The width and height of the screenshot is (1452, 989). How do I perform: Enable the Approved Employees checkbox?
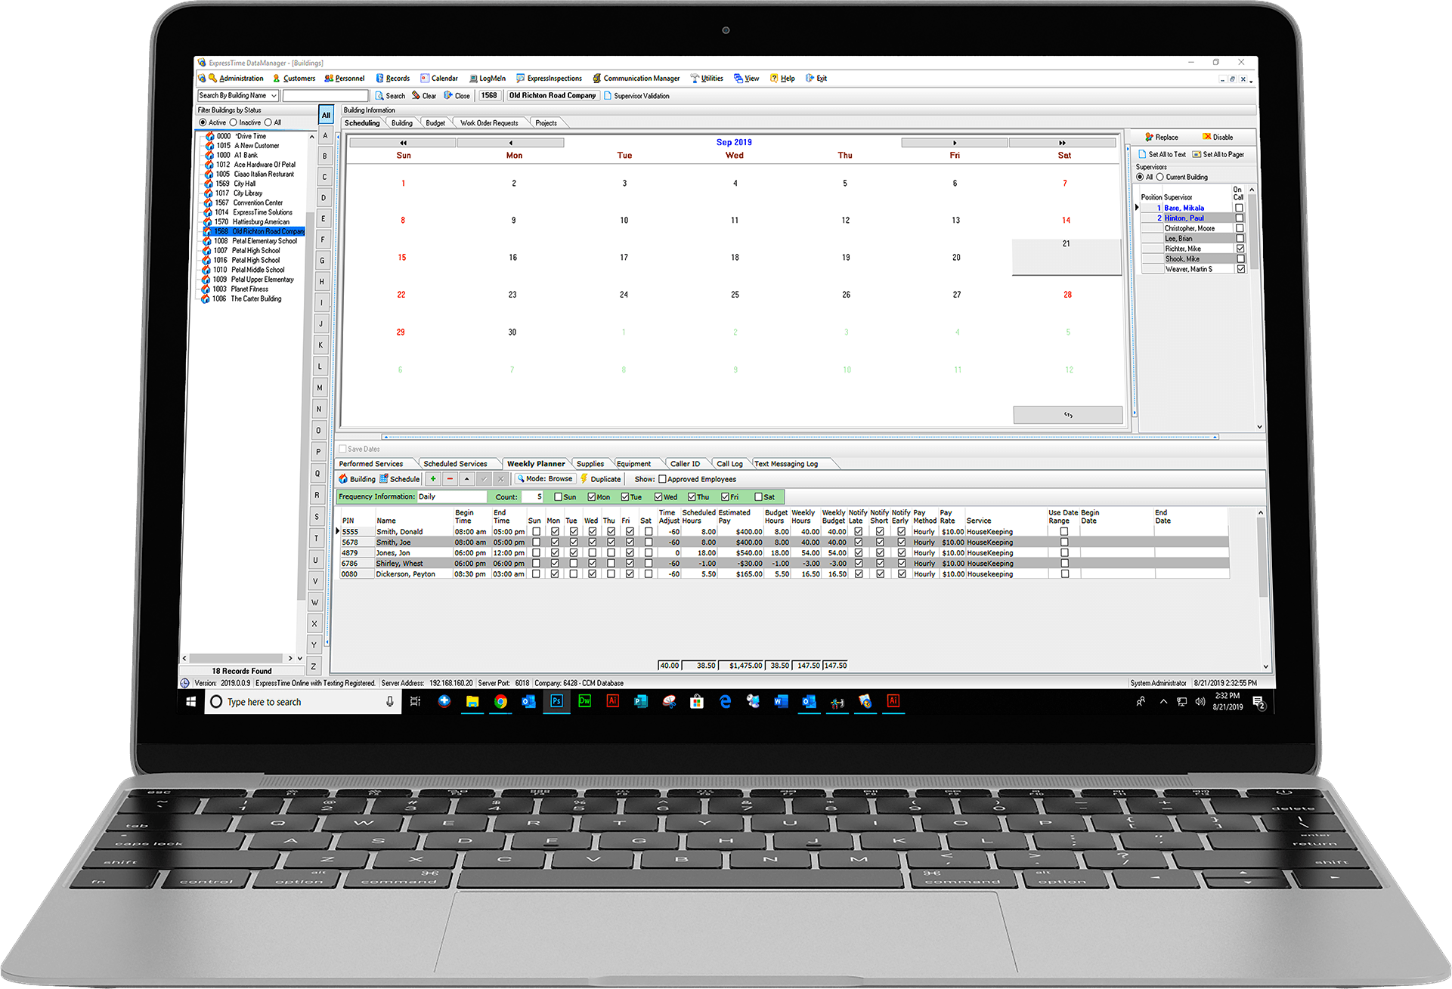[663, 479]
